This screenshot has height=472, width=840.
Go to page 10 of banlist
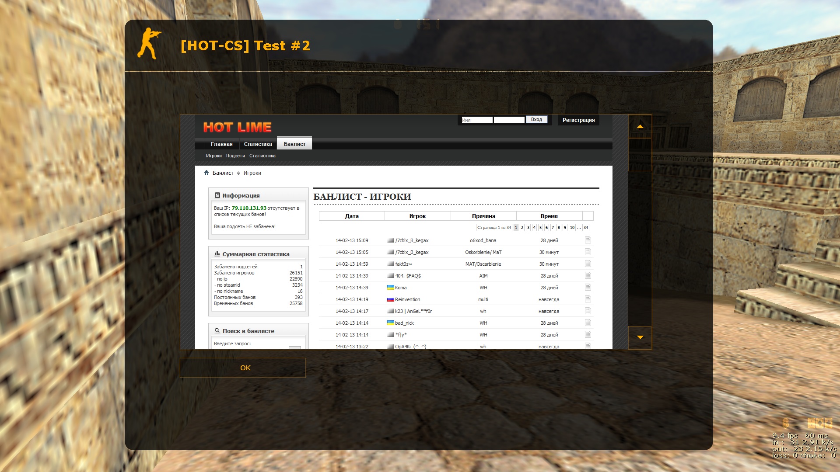572,228
